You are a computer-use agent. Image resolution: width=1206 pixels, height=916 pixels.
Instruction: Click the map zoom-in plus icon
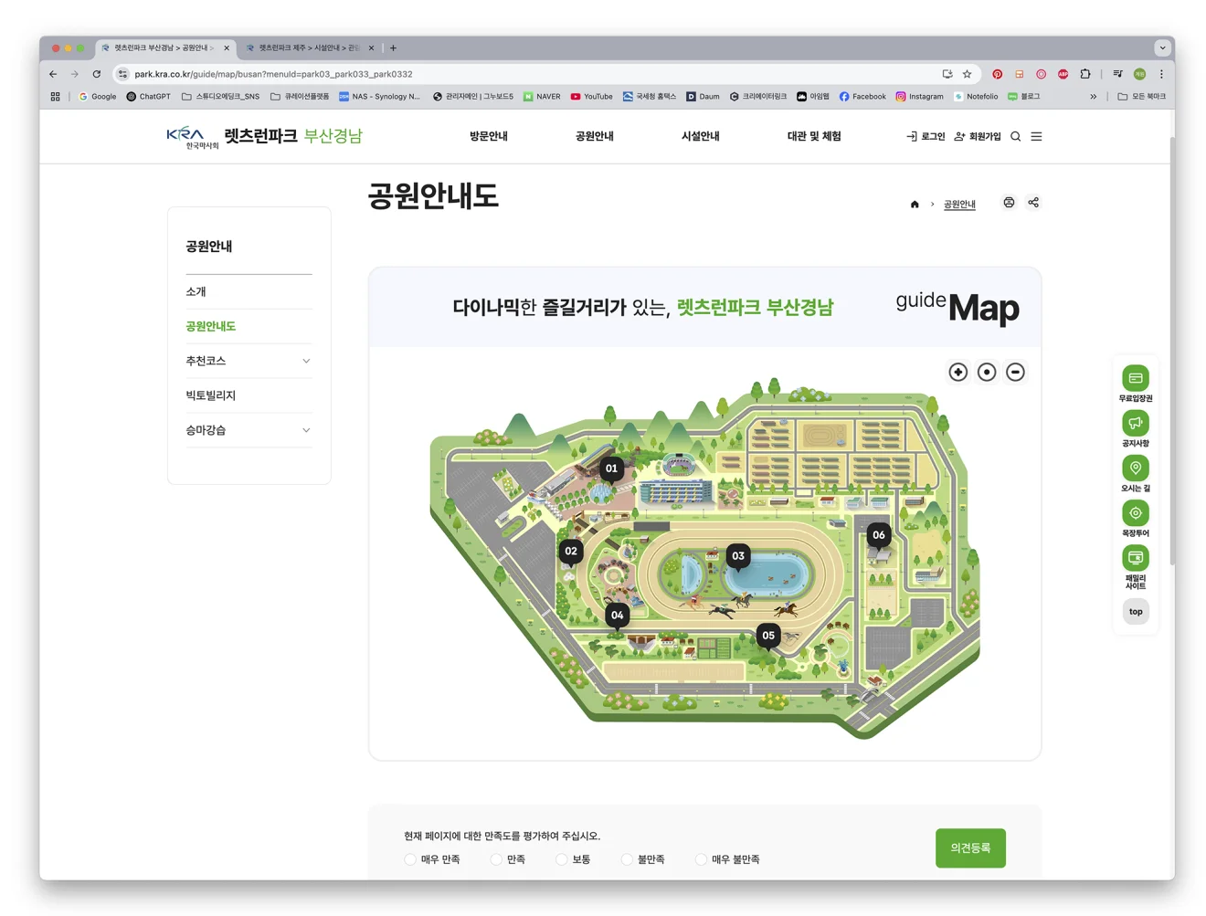(957, 372)
